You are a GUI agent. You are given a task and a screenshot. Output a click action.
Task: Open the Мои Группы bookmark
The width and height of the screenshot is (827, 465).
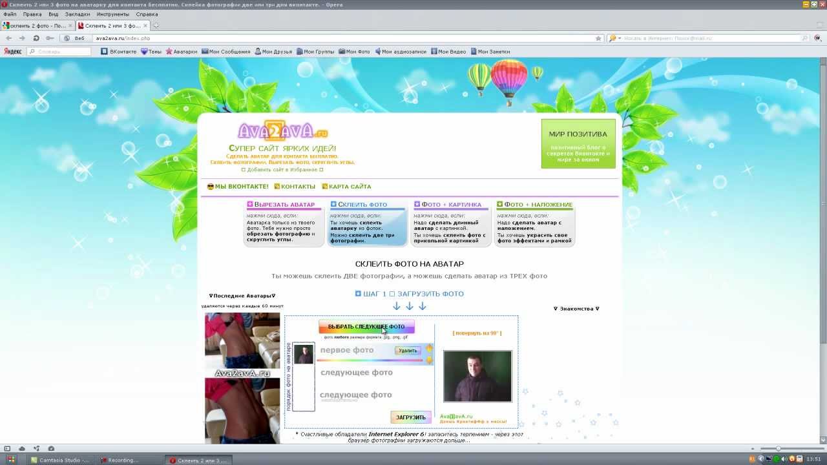[315, 52]
